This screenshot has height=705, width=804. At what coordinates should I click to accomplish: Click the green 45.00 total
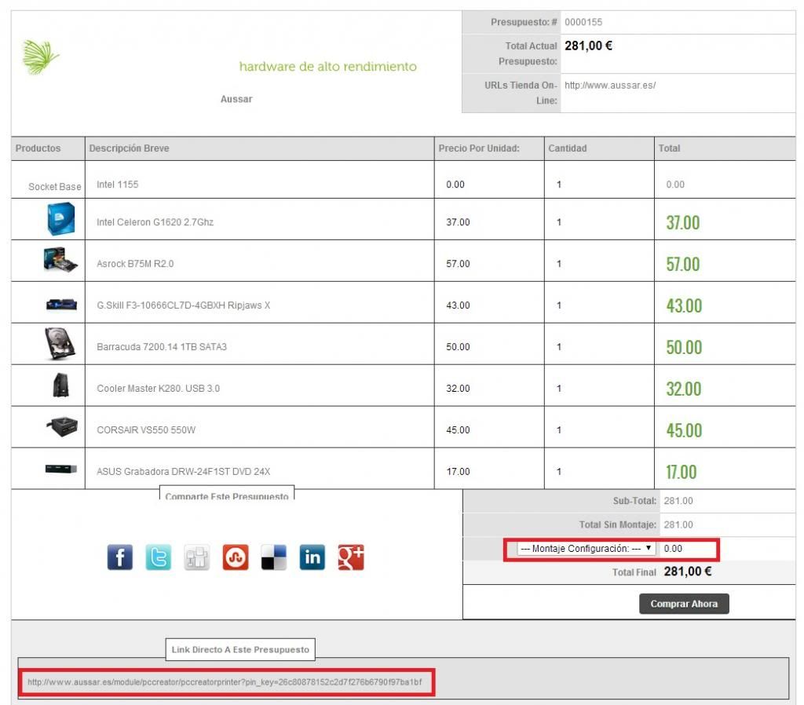(684, 430)
